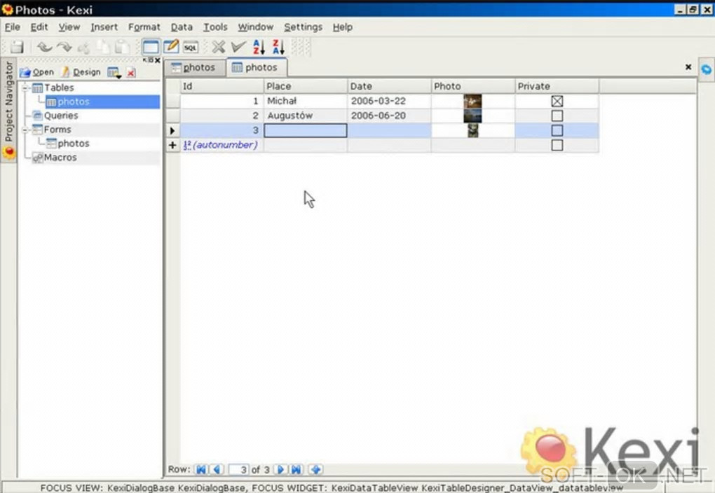The width and height of the screenshot is (715, 493).
Task: Click the Copy icon in toolbar
Action: tap(103, 47)
